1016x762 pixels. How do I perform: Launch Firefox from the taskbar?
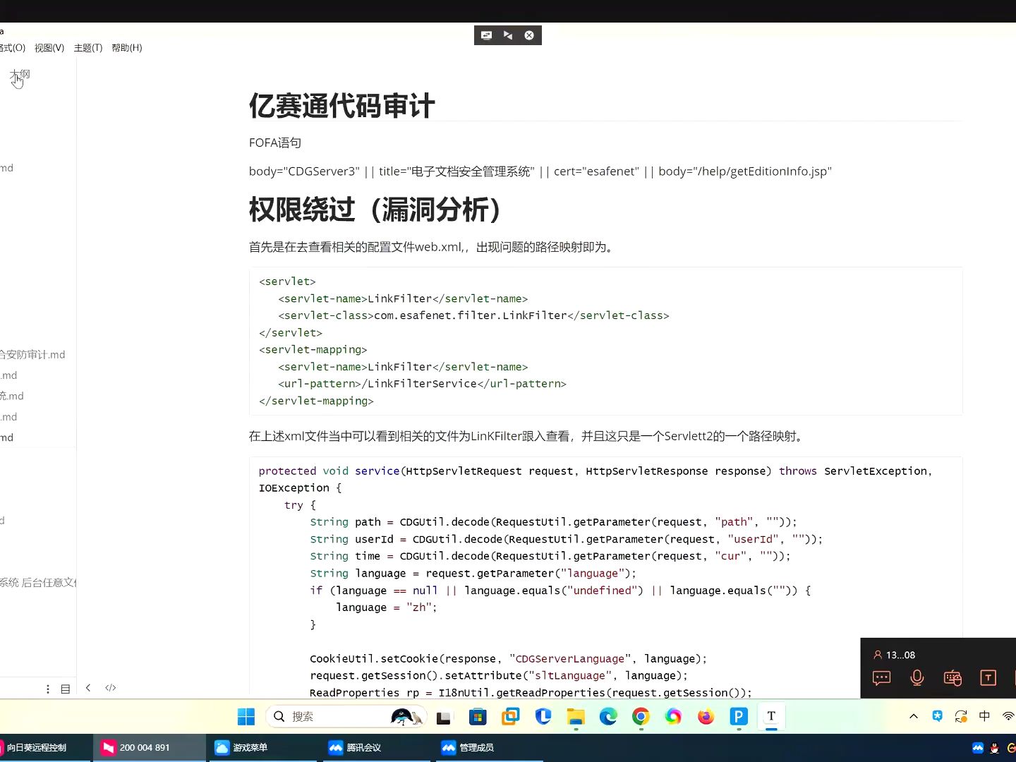pyautogui.click(x=706, y=717)
